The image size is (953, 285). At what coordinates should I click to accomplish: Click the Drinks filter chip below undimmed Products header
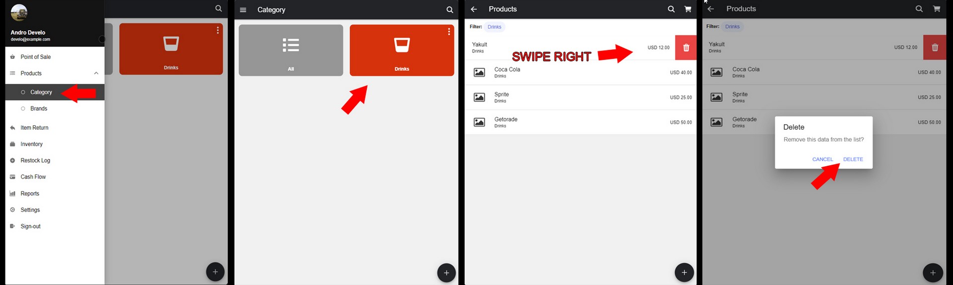(494, 27)
